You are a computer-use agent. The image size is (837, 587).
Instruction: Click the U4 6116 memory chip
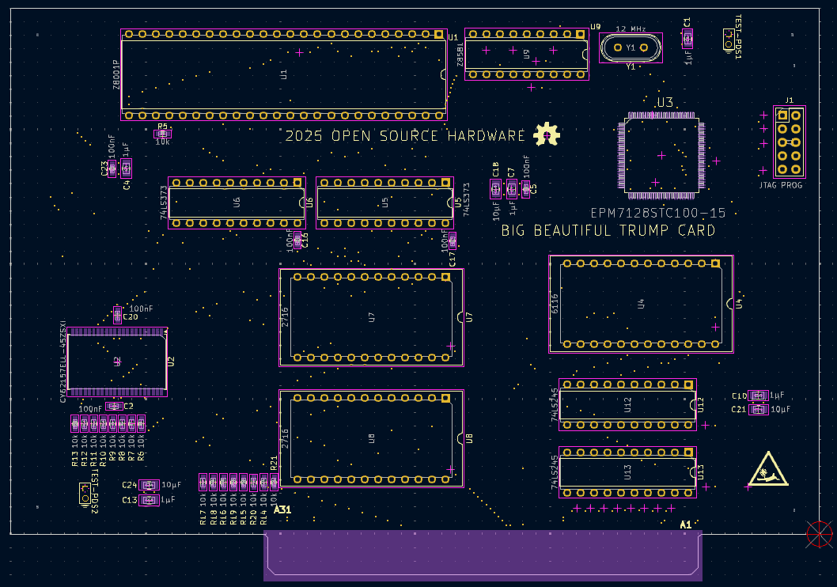click(x=641, y=304)
